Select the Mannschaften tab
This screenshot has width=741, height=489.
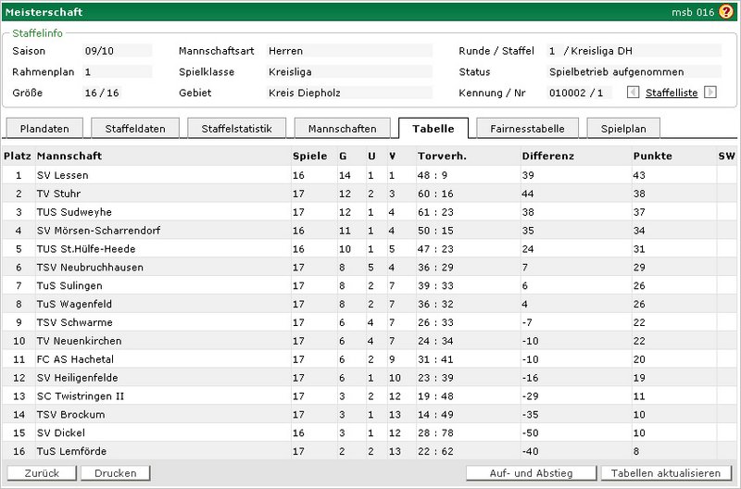tap(342, 129)
